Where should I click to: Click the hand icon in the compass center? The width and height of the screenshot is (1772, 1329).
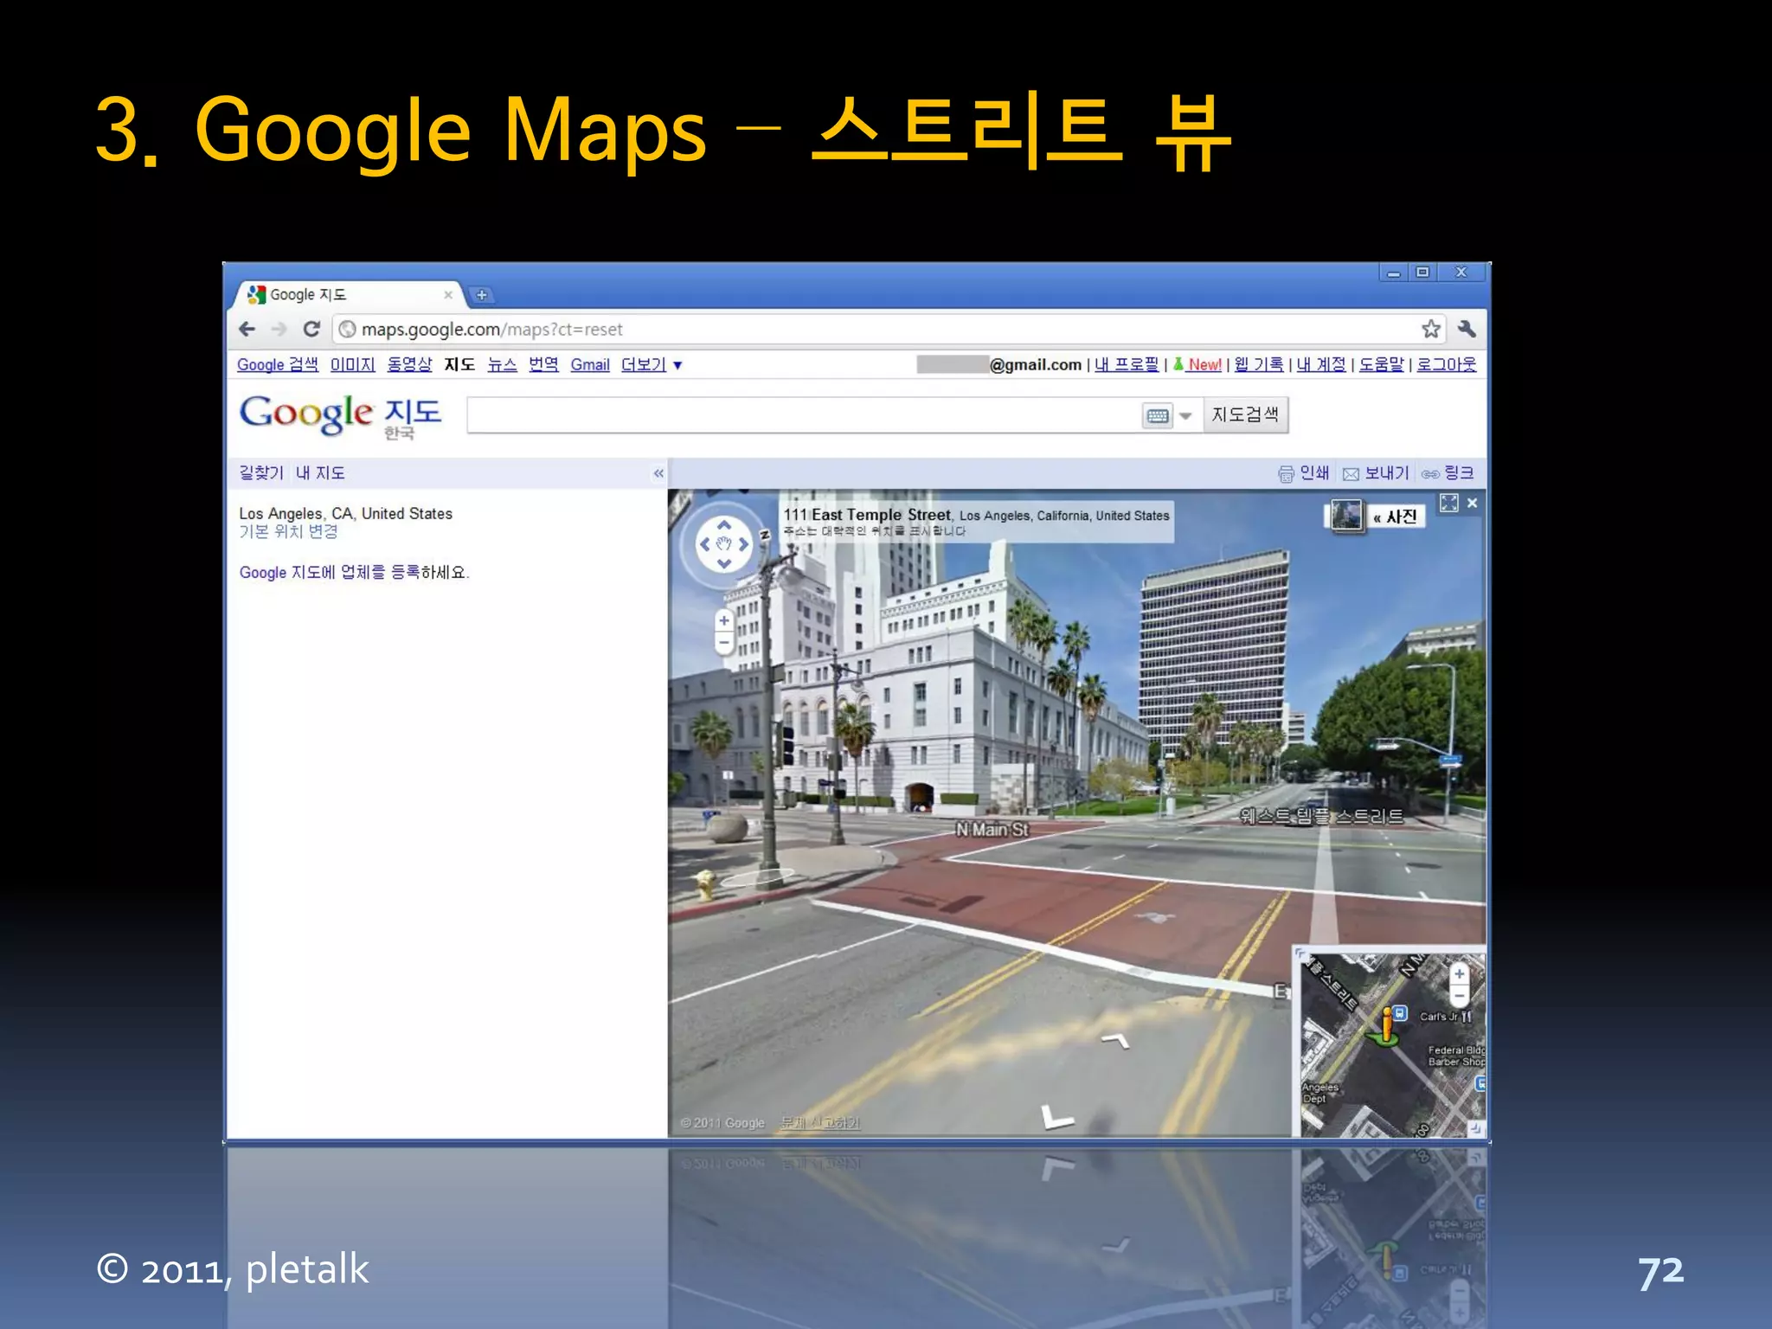[724, 544]
